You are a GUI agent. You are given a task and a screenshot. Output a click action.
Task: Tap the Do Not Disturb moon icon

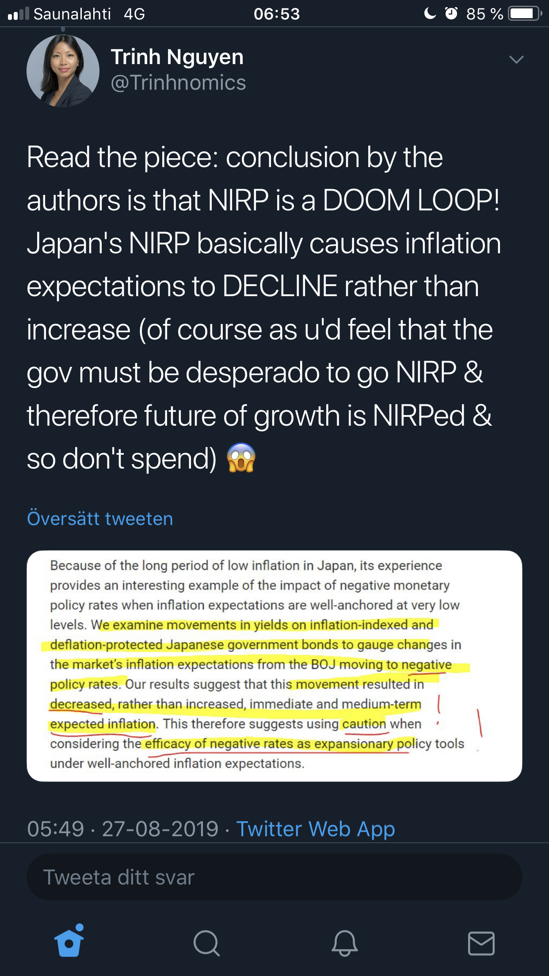click(x=430, y=14)
